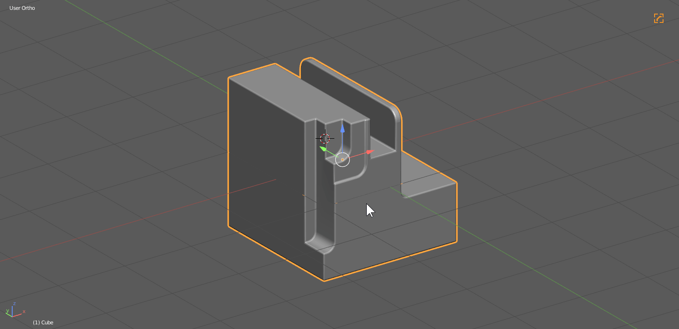
Task: Select the green Y-axis gizmo arrow
Action: (x=323, y=149)
